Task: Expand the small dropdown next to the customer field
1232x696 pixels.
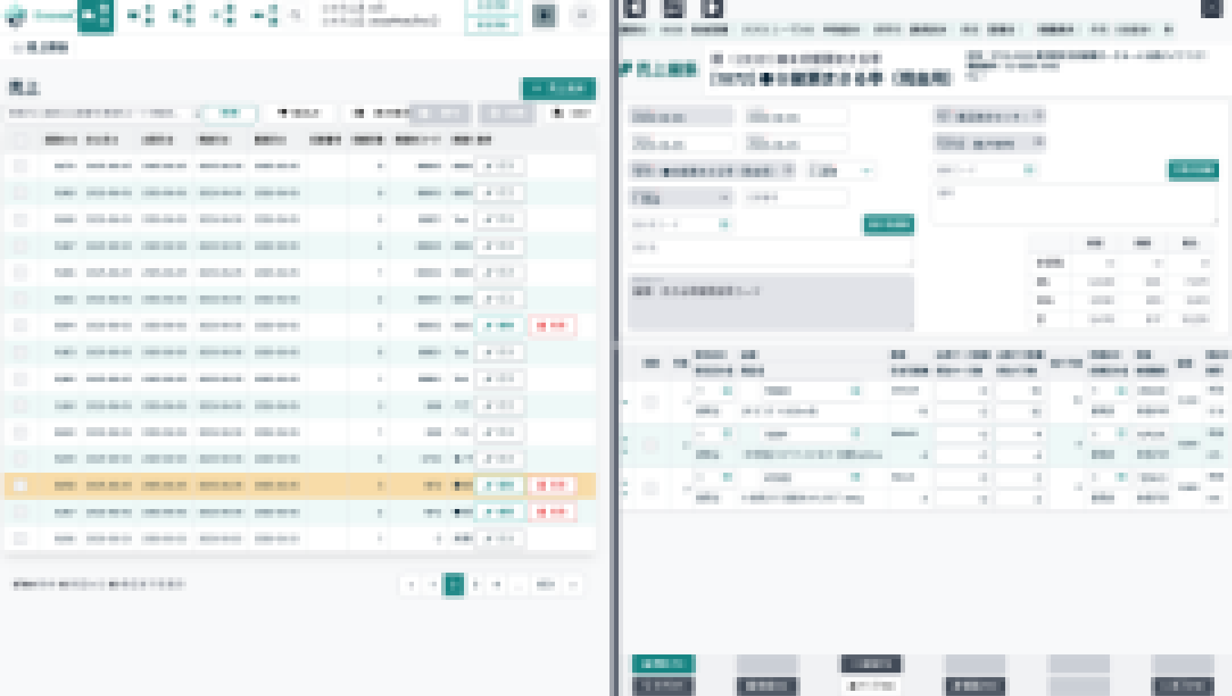Action: (x=841, y=171)
